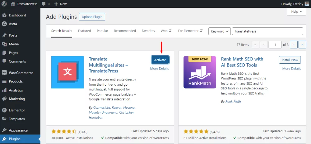Click the "77 items" count text

coord(243,45)
